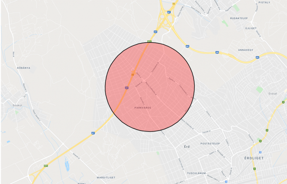Screen dimensions: 287x184
Task: Click the route 7 shield below Érdliget
Action: [x=255, y=169]
